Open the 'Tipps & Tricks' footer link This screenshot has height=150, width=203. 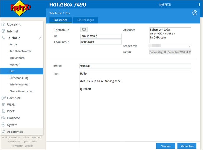click(x=29, y=142)
